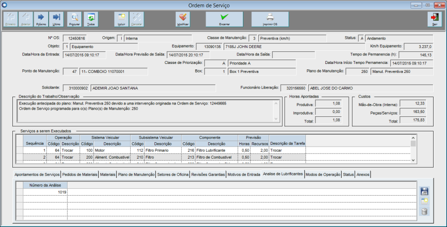Select the Analise de Lubrificantes tab
This screenshot has width=447, height=227.
(x=283, y=174)
